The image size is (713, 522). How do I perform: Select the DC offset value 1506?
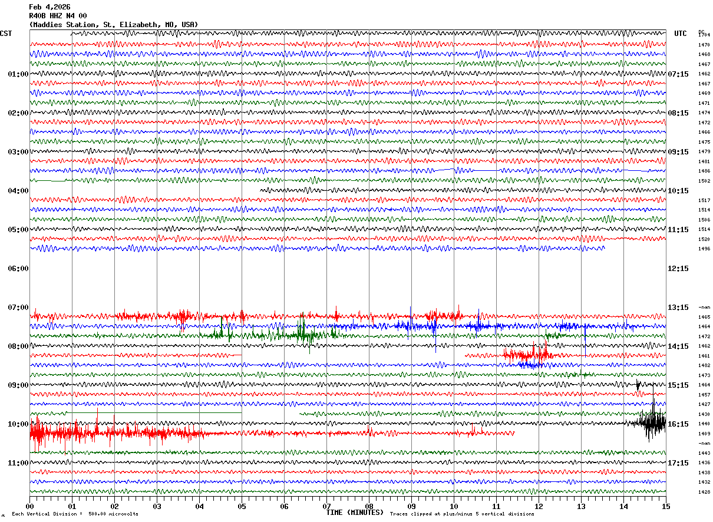(704, 220)
